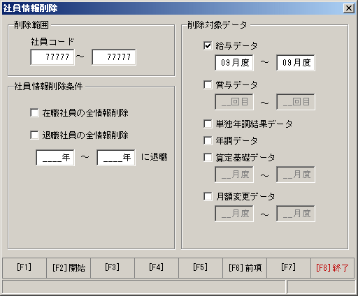Click the 算定基礎データ start 月度 field
This screenshot has height=296, width=358.
pos(234,175)
